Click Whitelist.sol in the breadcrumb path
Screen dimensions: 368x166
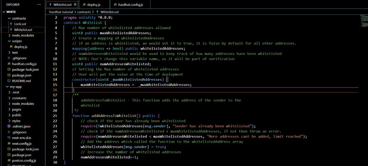[x=109, y=12]
